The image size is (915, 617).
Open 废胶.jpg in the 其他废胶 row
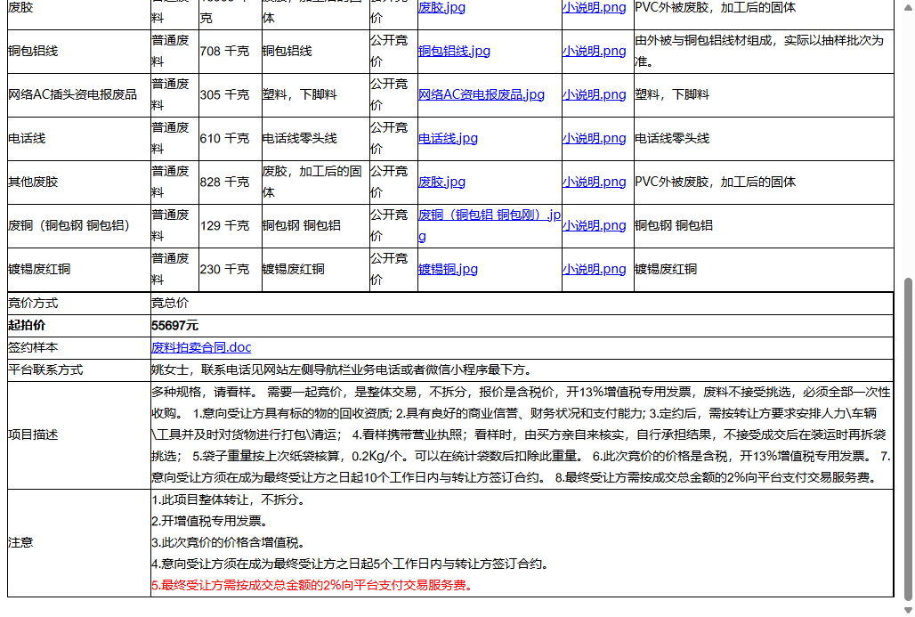click(x=441, y=183)
